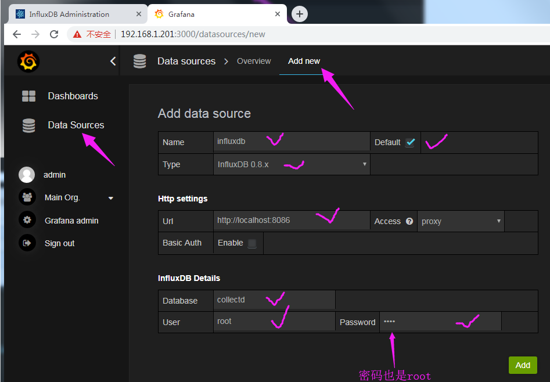Click the browser address bar URL
Image resolution: width=550 pixels, height=382 pixels.
[x=193, y=34]
